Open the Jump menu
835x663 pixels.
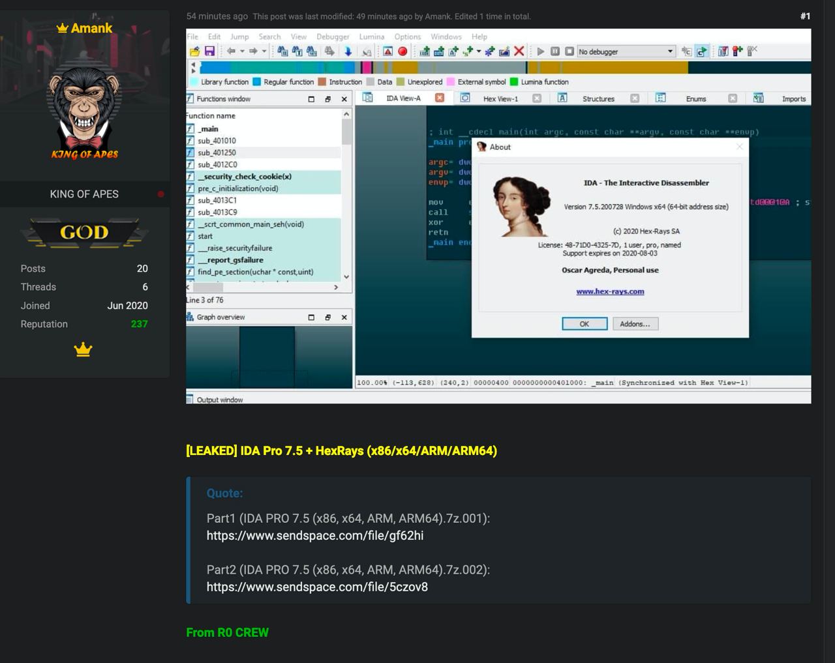[239, 37]
